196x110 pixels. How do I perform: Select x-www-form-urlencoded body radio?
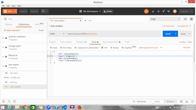[x=75, y=48]
